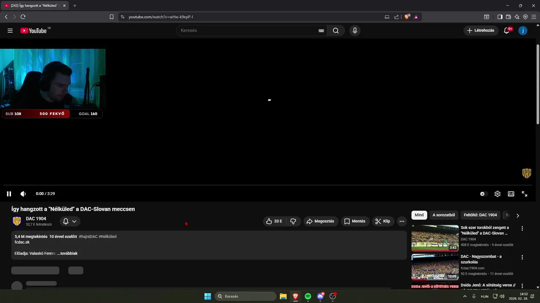Screen dimensions: 540x303
Task: Bookmark this page
Action: [x=112, y=17]
